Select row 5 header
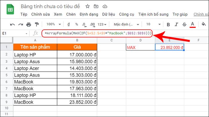Image resolution: width=209 pixels, height=117 pixels. 6,75
